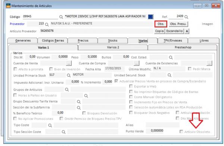The image size is (224, 146).
Task: Click the search magnifier beside Ref. 2409
Action: pos(186,17)
